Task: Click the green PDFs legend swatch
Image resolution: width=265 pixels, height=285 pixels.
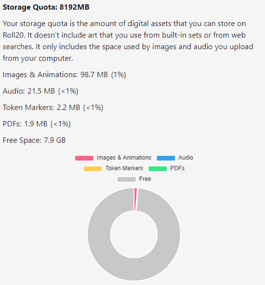Action: pos(158,169)
